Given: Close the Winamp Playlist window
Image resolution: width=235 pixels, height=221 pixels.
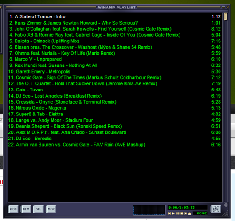Looking at the screenshot, I should click(x=228, y=7).
